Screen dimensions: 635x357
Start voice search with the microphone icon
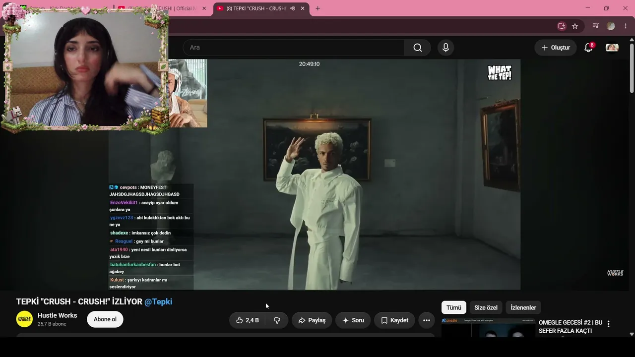click(445, 48)
